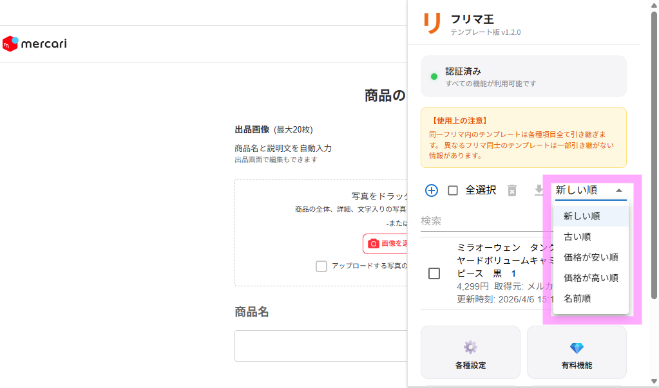Select 名前順 sort option

click(x=577, y=299)
